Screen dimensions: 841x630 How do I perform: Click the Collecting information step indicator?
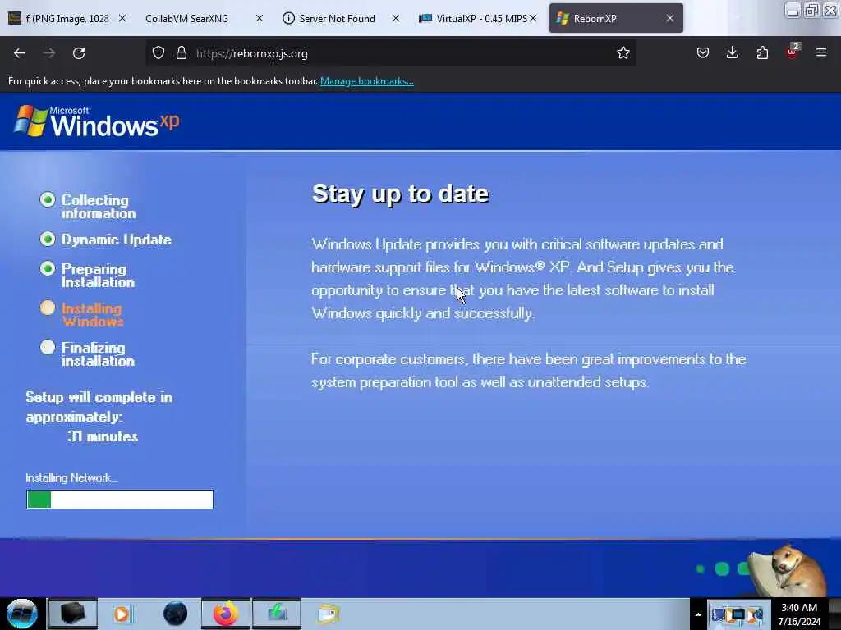coord(48,200)
